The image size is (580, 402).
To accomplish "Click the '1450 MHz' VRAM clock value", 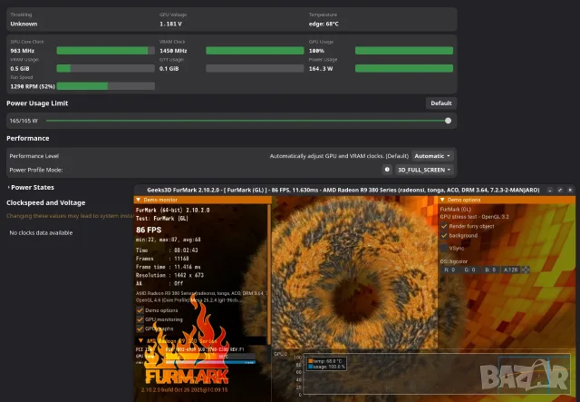I will tap(173, 51).
